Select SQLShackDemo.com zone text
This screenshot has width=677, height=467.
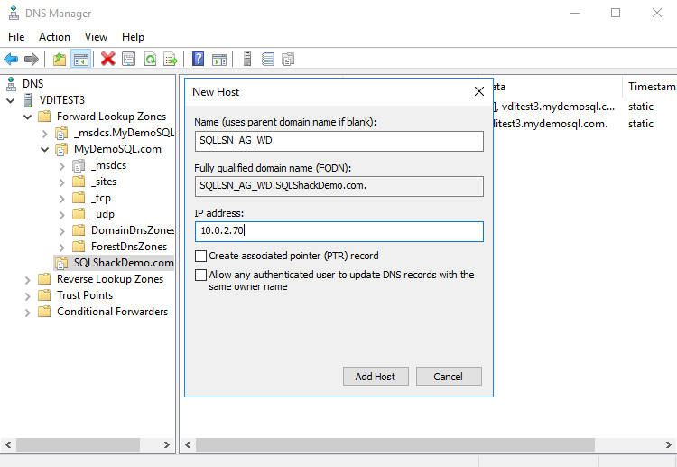(x=124, y=263)
